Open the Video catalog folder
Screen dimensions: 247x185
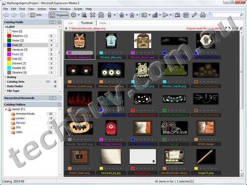point(19,132)
